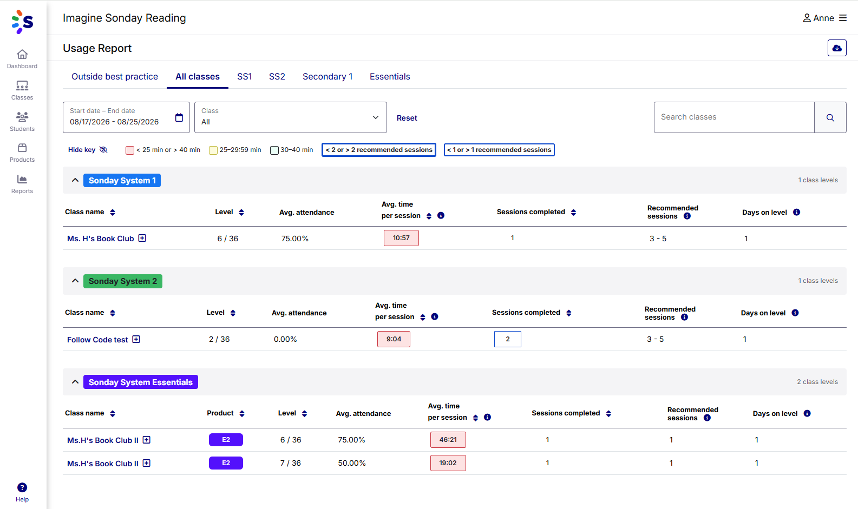Sort Sonday System 2 by Sessions completed
This screenshot has height=509, width=858.
tap(568, 313)
